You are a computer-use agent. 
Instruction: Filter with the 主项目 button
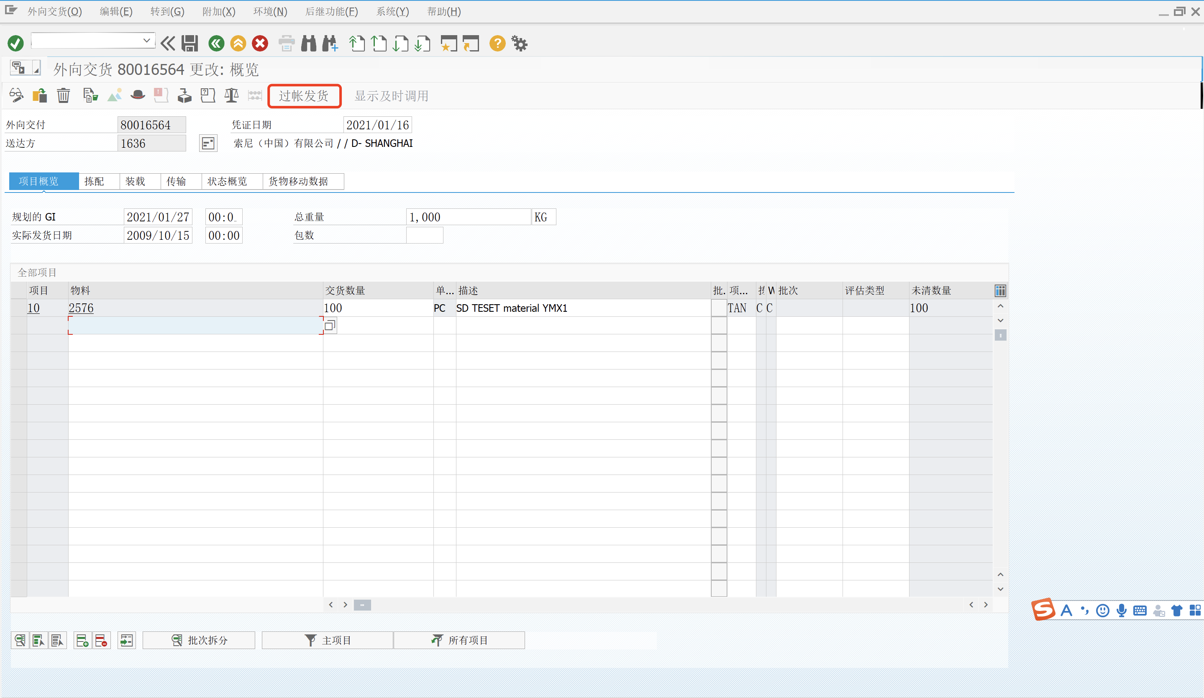[x=327, y=640]
